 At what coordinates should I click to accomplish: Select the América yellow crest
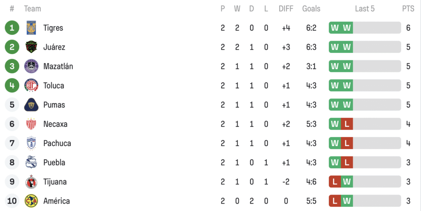pyautogui.click(x=31, y=201)
